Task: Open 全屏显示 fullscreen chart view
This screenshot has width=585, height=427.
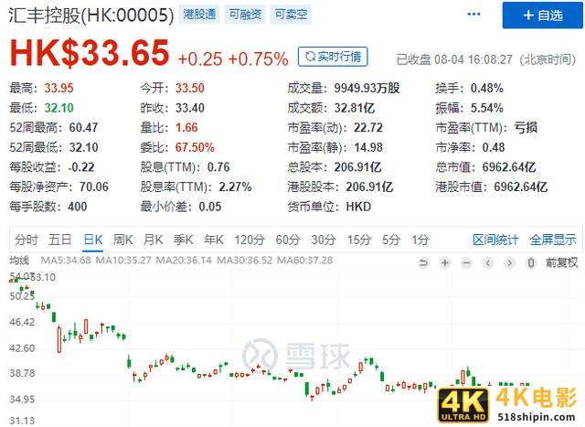Action: point(553,240)
